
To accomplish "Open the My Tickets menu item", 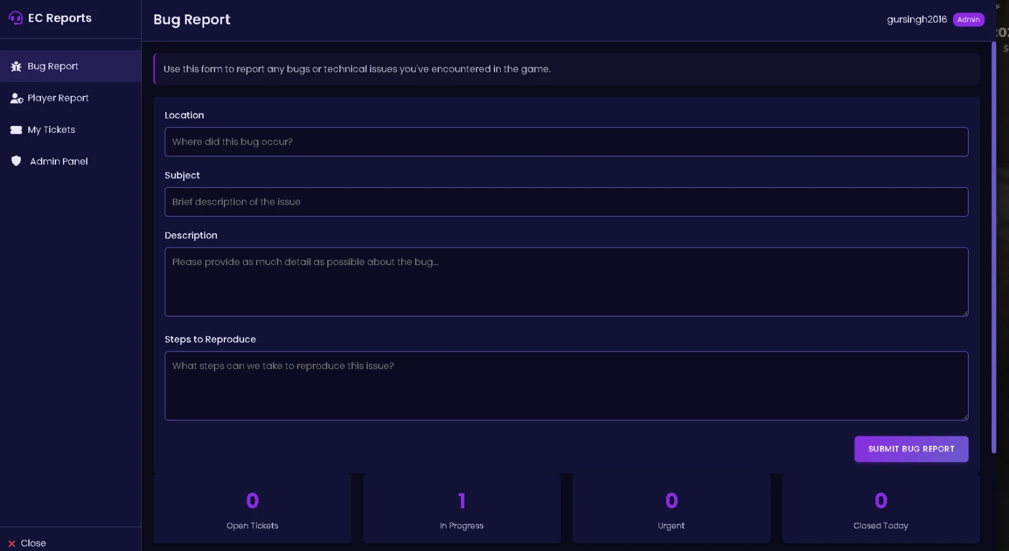I will [x=71, y=130].
